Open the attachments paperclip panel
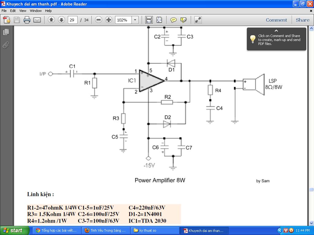 coord(6,45)
